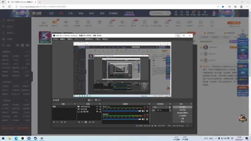This screenshot has height=141, width=251.
Task: Open source properties gear in OBS sources toolbar
Action: tap(86, 122)
